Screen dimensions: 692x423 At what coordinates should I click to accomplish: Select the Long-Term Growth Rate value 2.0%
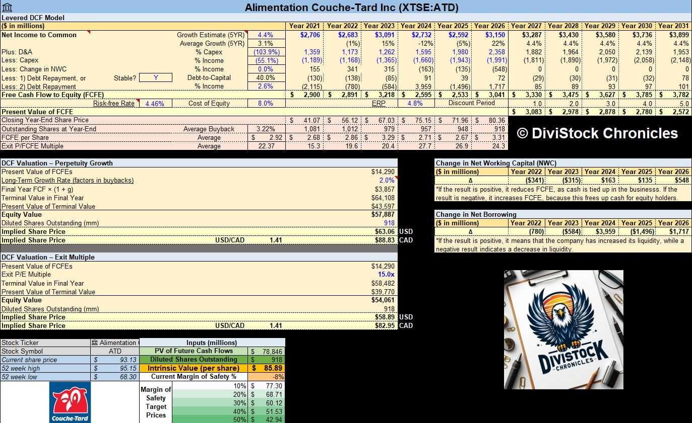[x=387, y=180]
